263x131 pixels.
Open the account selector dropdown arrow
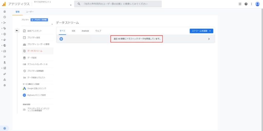71,5
